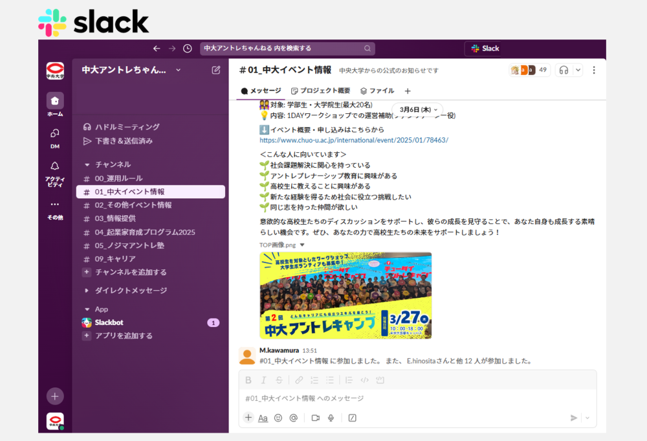Click the search box in 中大アントレちゃんねる
Screen dimensions: 647x441
[288, 49]
